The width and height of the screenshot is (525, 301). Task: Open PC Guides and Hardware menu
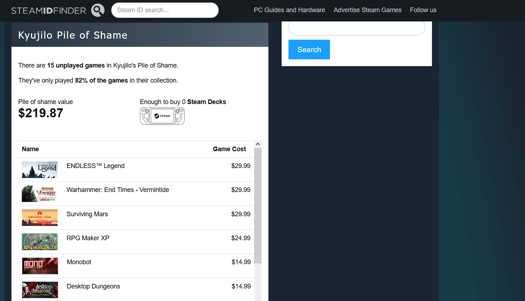click(x=290, y=10)
